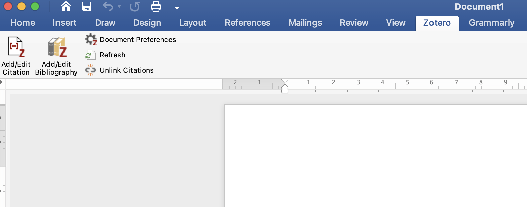Screen dimensions: 527x207
Task: Go to the Review tab
Action: (354, 23)
